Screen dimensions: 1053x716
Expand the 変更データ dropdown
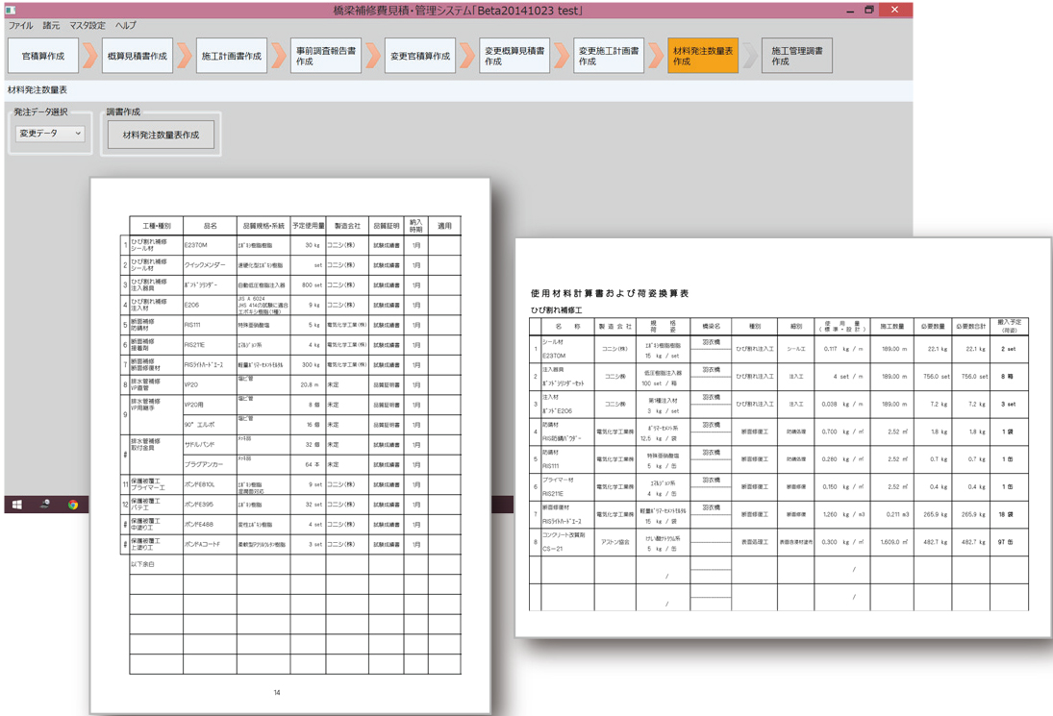(x=50, y=135)
